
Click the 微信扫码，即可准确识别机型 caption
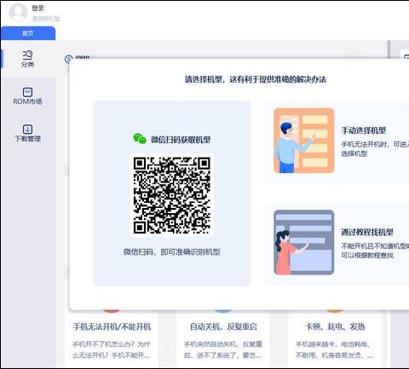tap(171, 251)
